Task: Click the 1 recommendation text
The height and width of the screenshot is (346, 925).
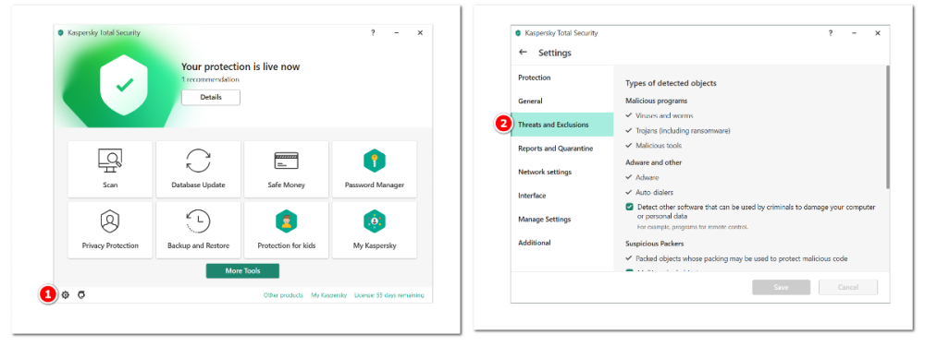Action: (210, 78)
